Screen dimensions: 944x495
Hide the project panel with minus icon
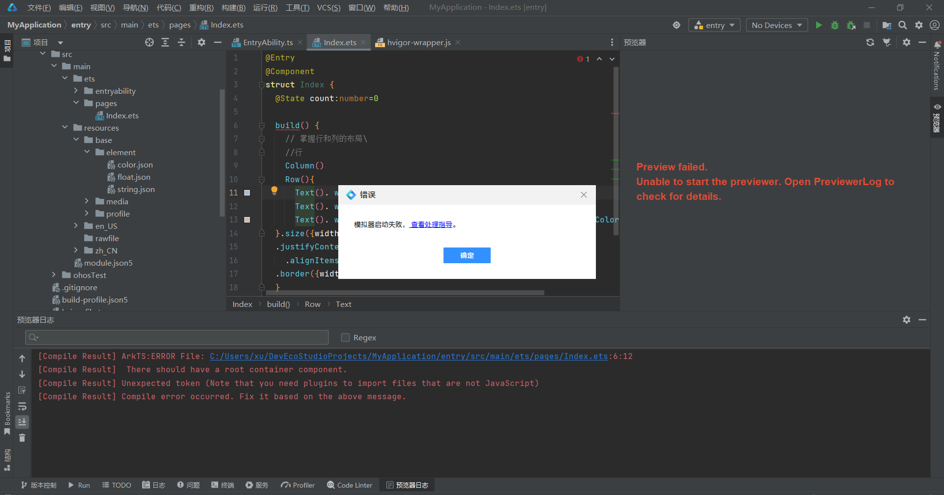tap(218, 42)
